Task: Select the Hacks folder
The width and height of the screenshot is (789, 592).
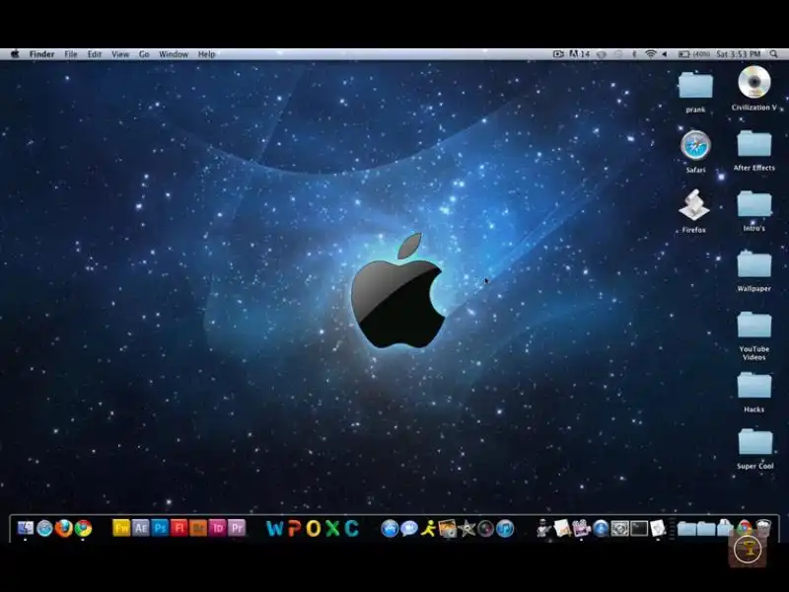Action: tap(753, 392)
